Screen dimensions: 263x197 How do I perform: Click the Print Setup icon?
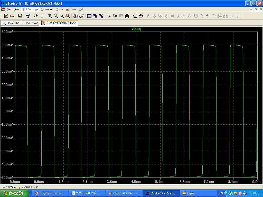135,16
